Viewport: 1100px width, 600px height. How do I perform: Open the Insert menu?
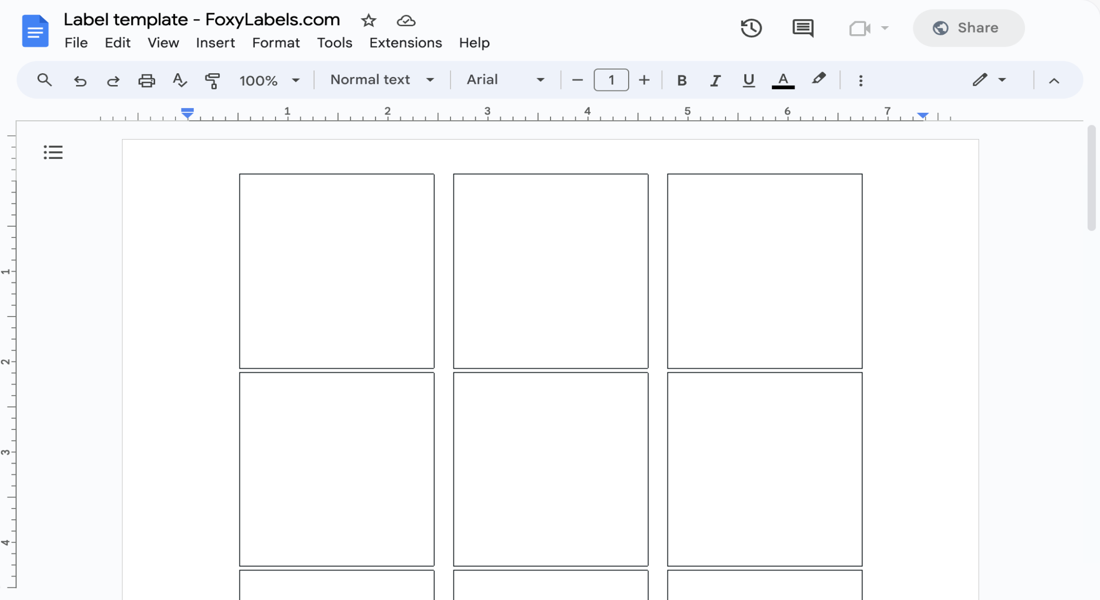click(x=216, y=43)
